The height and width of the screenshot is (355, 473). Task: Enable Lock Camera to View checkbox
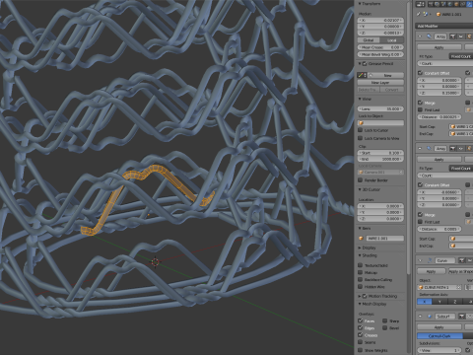pyautogui.click(x=360, y=138)
